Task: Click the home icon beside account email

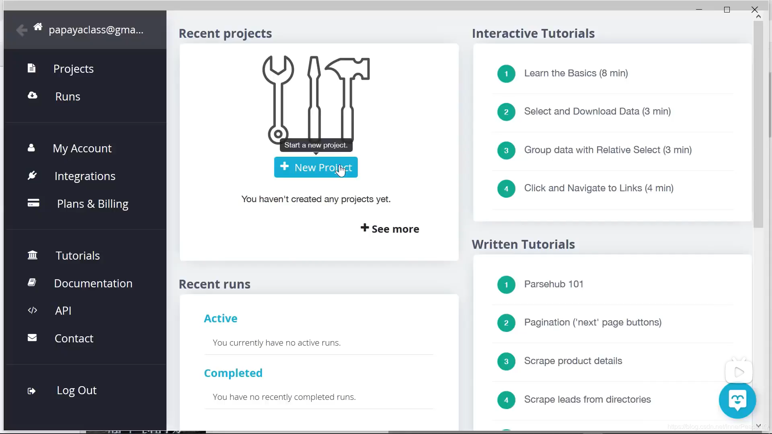Action: [x=38, y=27]
